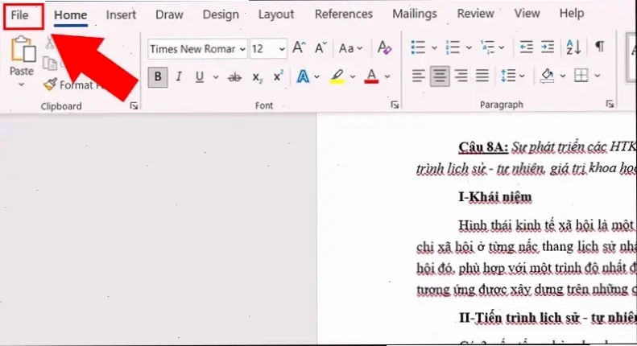Toggle Underline formatting
This screenshot has height=346, width=637.
coord(199,76)
